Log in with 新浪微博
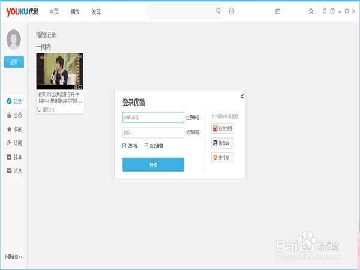This screenshot has height=270, width=360. click(x=222, y=128)
